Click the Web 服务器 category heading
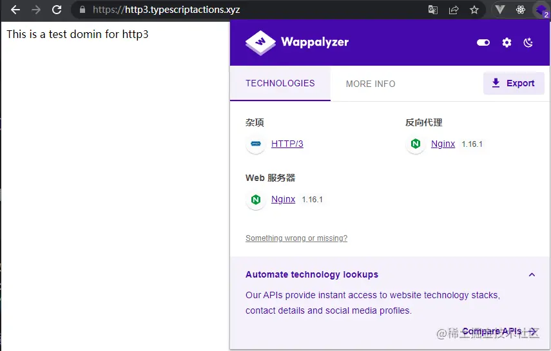The image size is (551, 351). tap(270, 178)
